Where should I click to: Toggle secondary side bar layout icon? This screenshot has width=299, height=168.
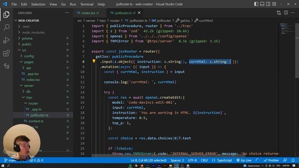268,4
